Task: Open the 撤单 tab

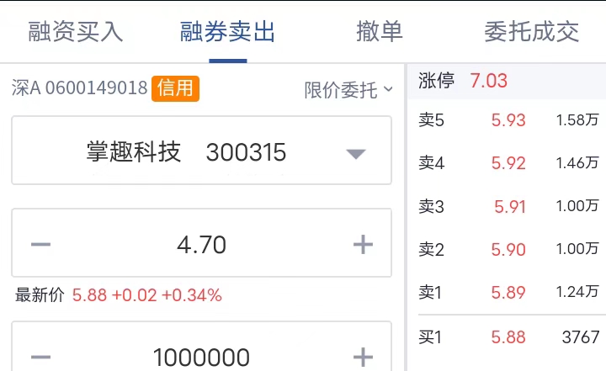Action: pos(380,31)
